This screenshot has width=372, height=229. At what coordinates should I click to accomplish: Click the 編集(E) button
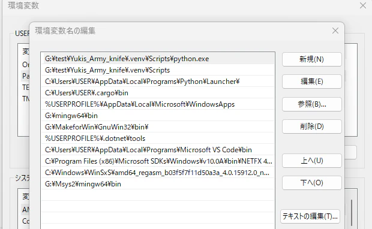(x=312, y=82)
